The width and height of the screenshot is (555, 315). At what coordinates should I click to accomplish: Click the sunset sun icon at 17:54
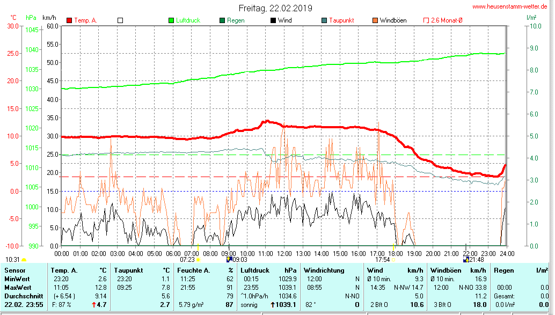pyautogui.click(x=393, y=260)
